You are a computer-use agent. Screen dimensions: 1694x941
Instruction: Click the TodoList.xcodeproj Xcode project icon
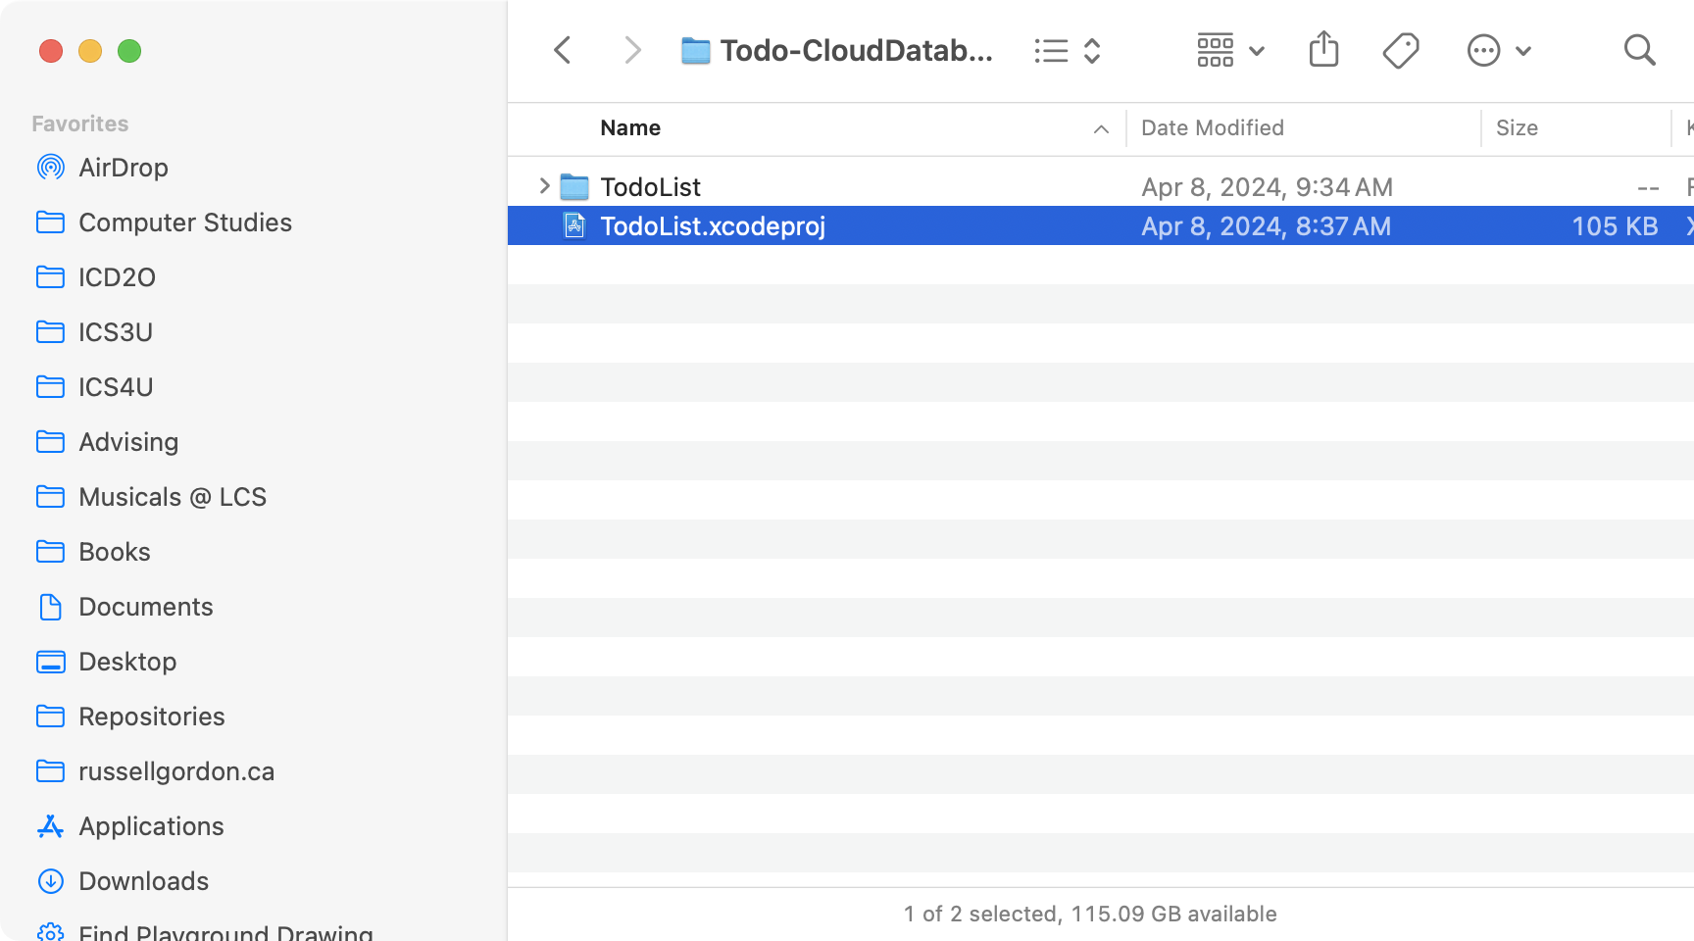tap(573, 225)
